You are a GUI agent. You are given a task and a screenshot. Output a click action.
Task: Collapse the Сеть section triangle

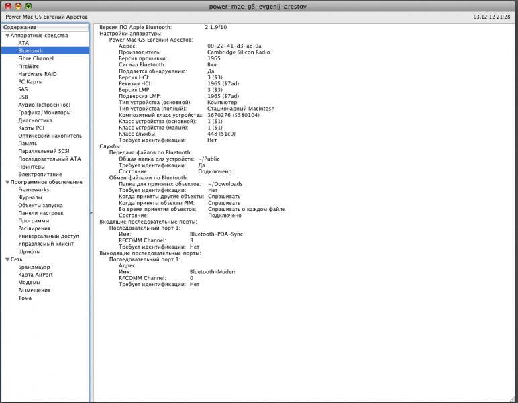(7, 259)
